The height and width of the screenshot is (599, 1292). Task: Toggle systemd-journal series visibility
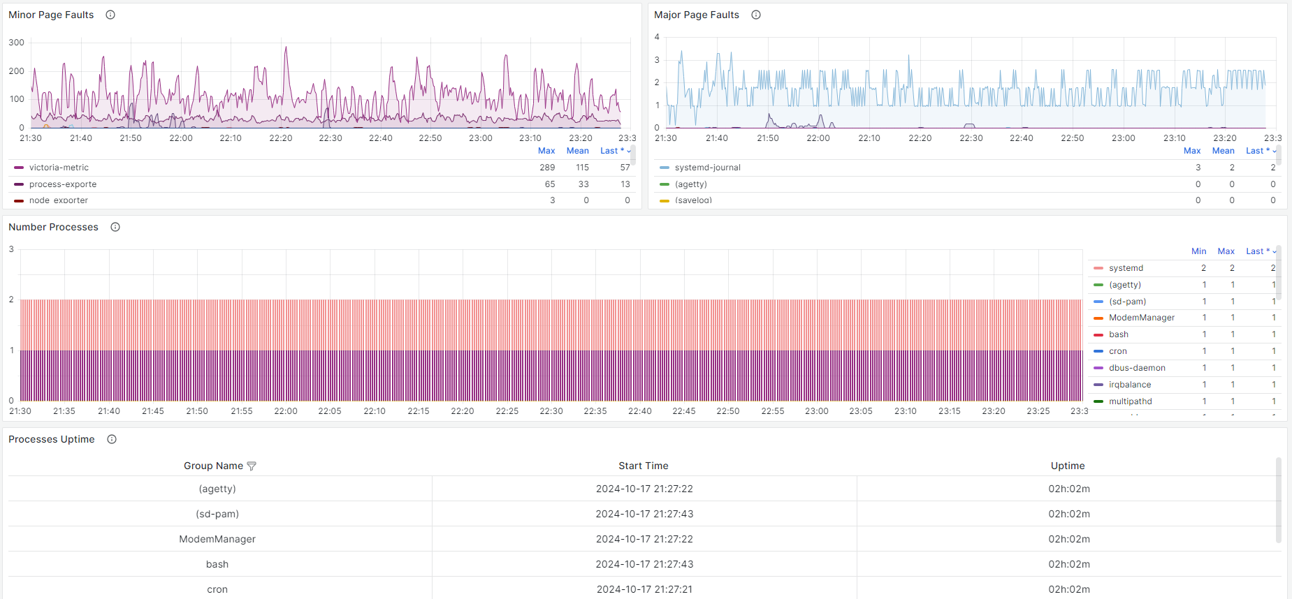(707, 168)
